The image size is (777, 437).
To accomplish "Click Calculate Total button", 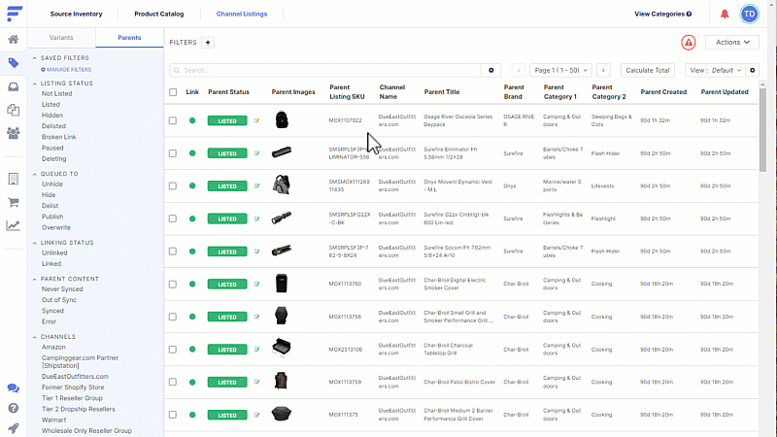I will point(648,70).
